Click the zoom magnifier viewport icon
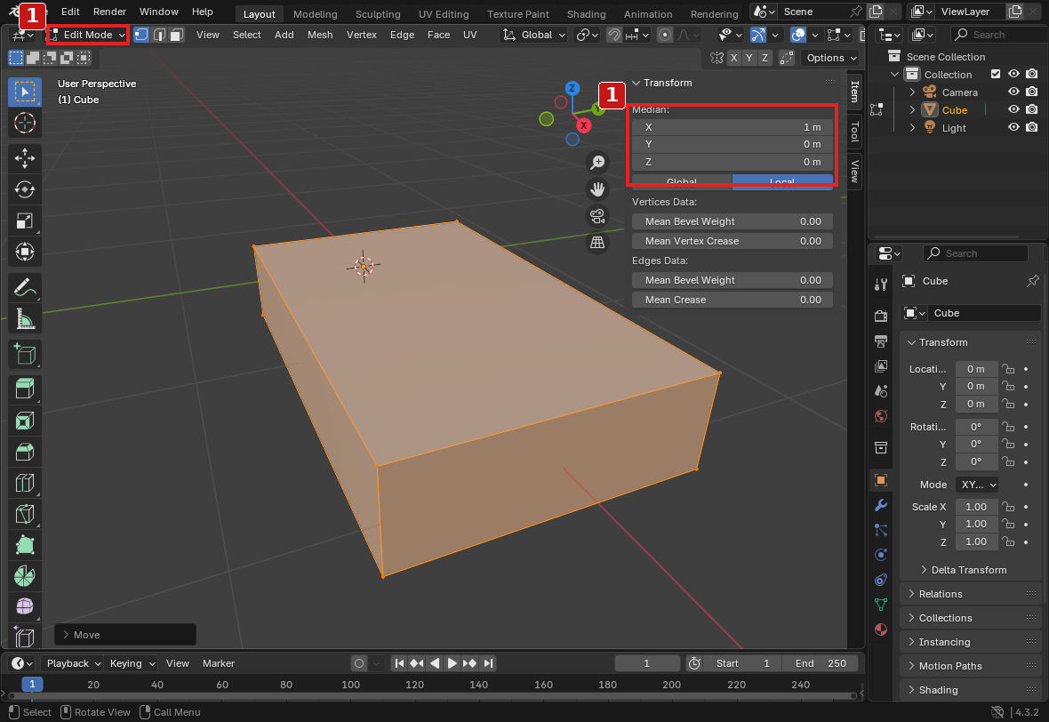Image resolution: width=1049 pixels, height=722 pixels. coord(597,163)
